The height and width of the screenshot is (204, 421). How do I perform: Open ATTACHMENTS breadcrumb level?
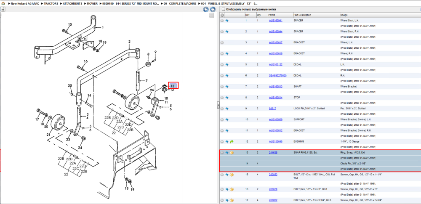click(72, 4)
